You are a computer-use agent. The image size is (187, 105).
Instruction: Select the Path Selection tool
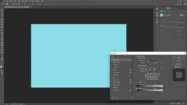[2, 52]
